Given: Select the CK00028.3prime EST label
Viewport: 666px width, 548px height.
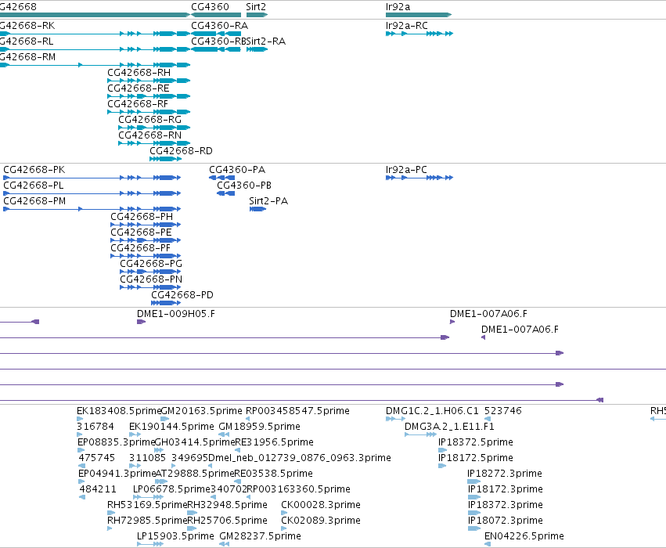Looking at the screenshot, I should (321, 506).
